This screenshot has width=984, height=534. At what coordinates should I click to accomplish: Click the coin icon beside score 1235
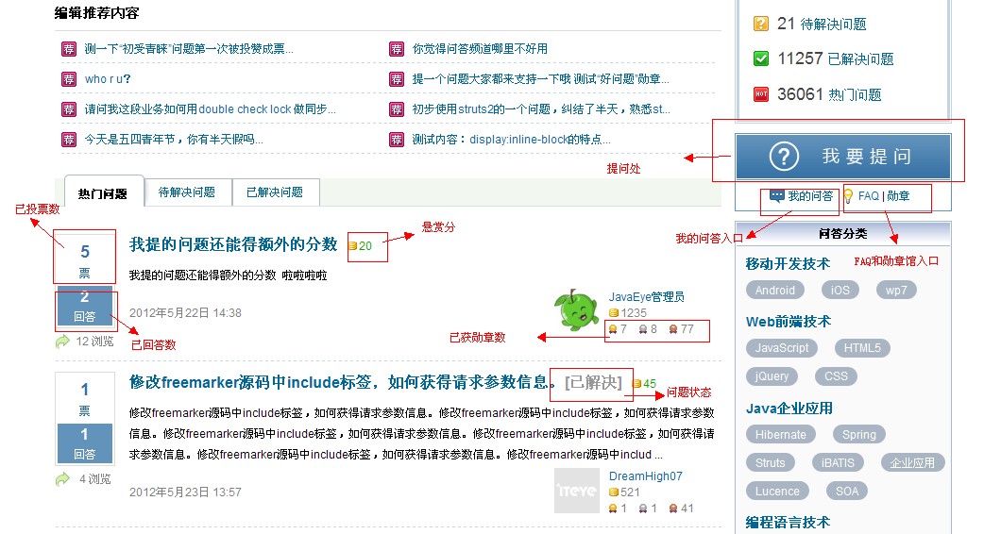pos(614,312)
